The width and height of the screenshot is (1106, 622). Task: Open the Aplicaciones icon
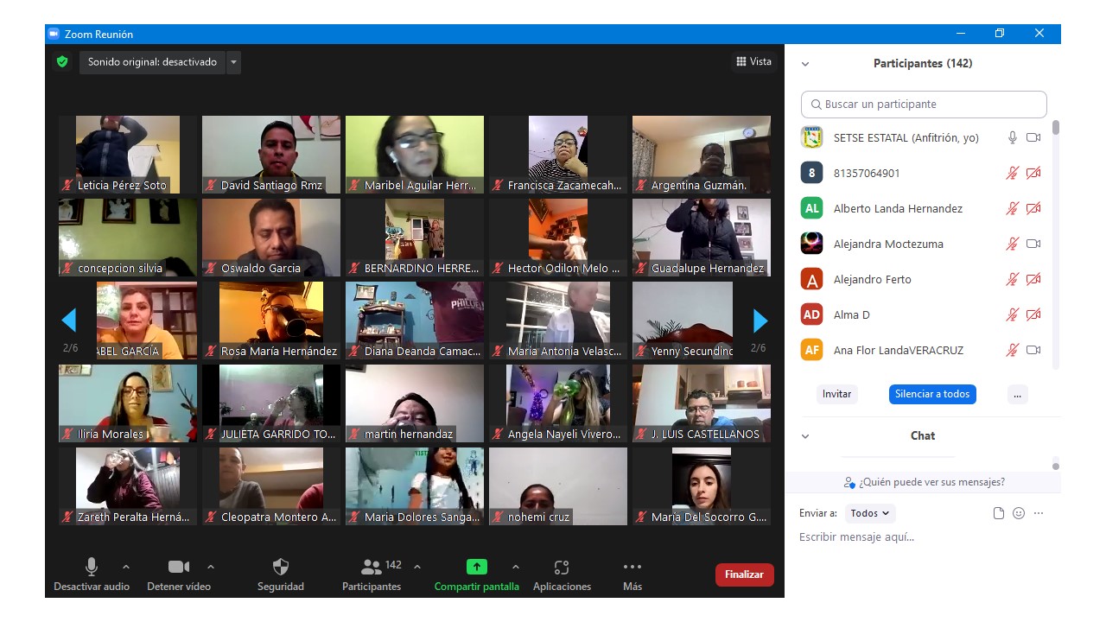[562, 567]
